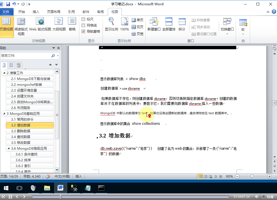Enable the Ruler (标尺) checkbox

tap(83, 19)
